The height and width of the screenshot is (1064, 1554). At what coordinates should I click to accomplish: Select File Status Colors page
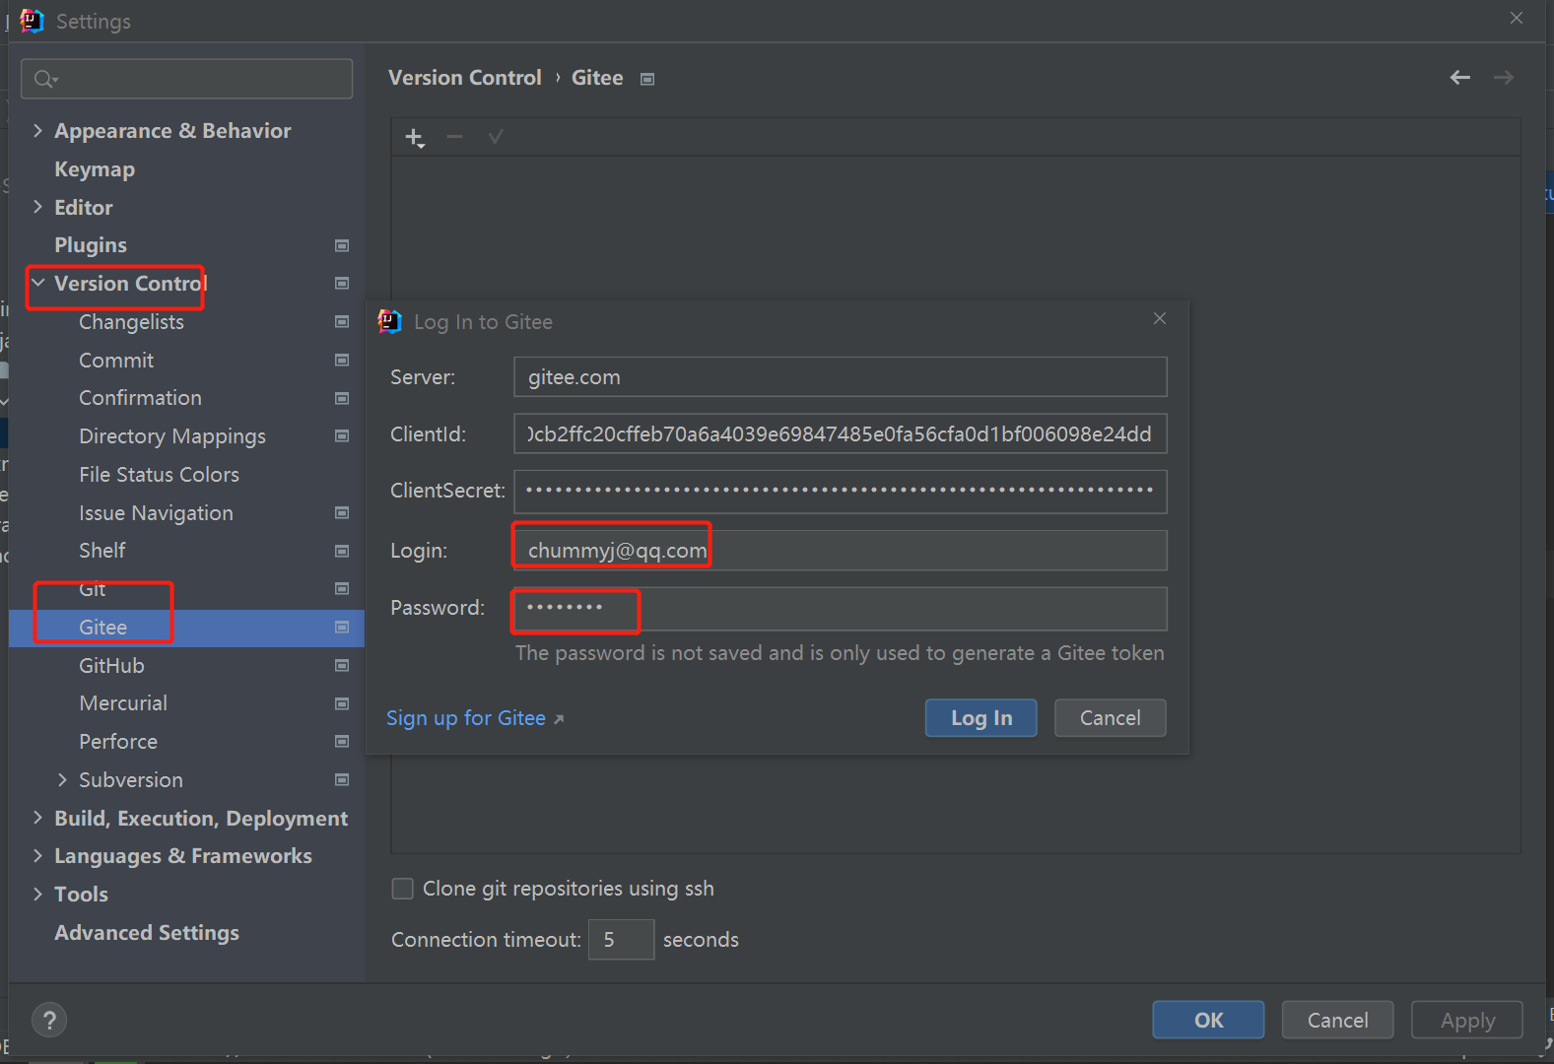coord(159,475)
